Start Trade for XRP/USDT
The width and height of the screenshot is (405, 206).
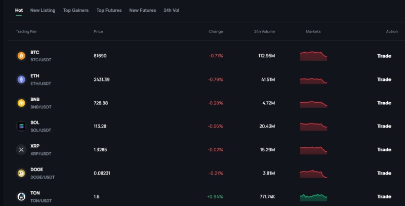[384, 150]
